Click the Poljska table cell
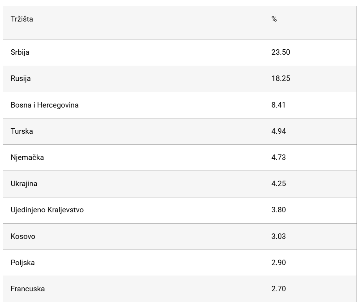The image size is (358, 305). (133, 263)
